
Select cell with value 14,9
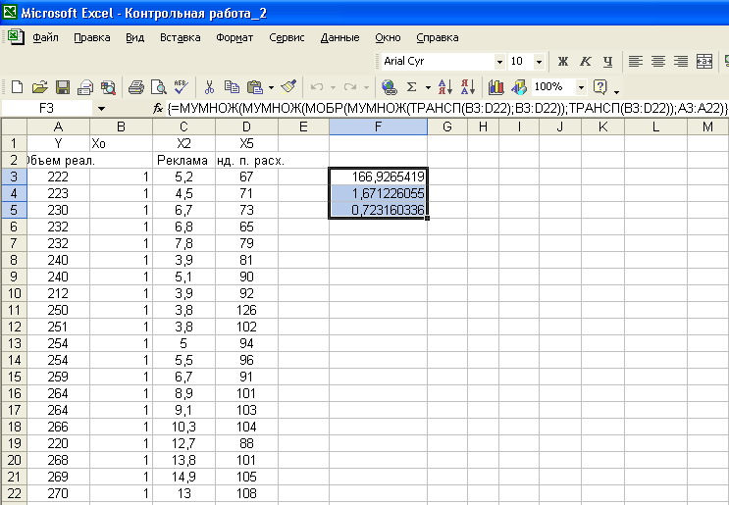tap(183, 477)
